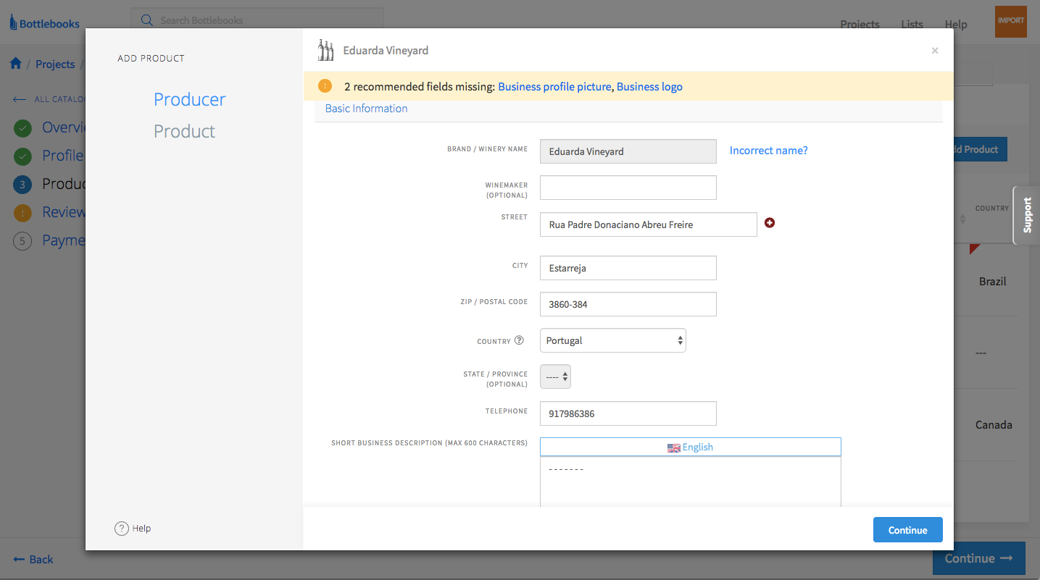
Task: Click the orange warning icon in banner
Action: tap(325, 86)
